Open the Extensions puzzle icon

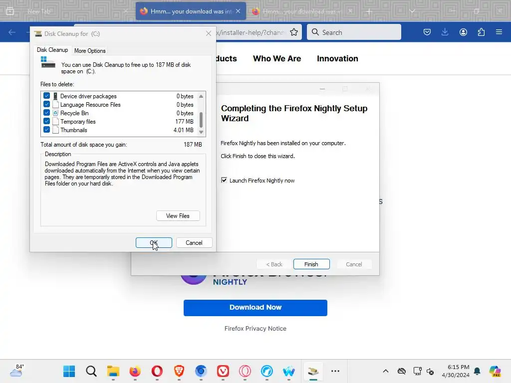(x=481, y=32)
